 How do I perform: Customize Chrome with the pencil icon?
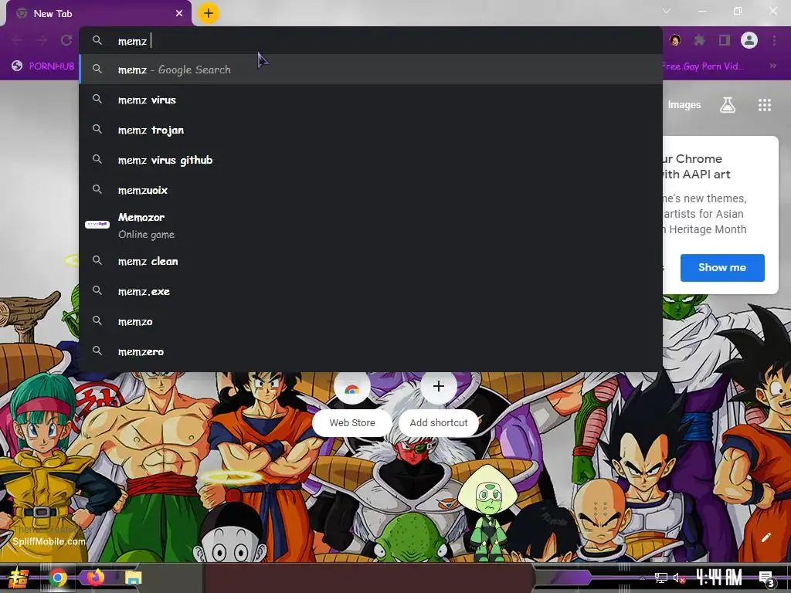pyautogui.click(x=766, y=537)
